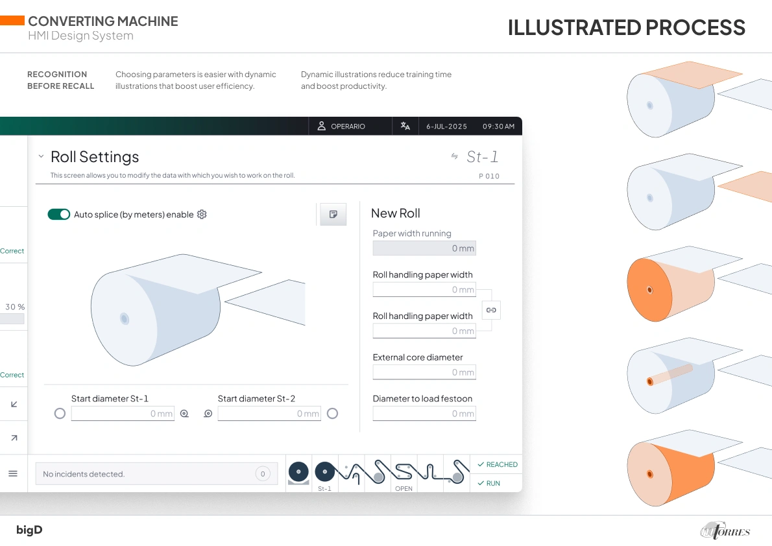The height and width of the screenshot is (546, 772).
Task: Click the down-left arrow sidebar icon
Action: pos(14,404)
